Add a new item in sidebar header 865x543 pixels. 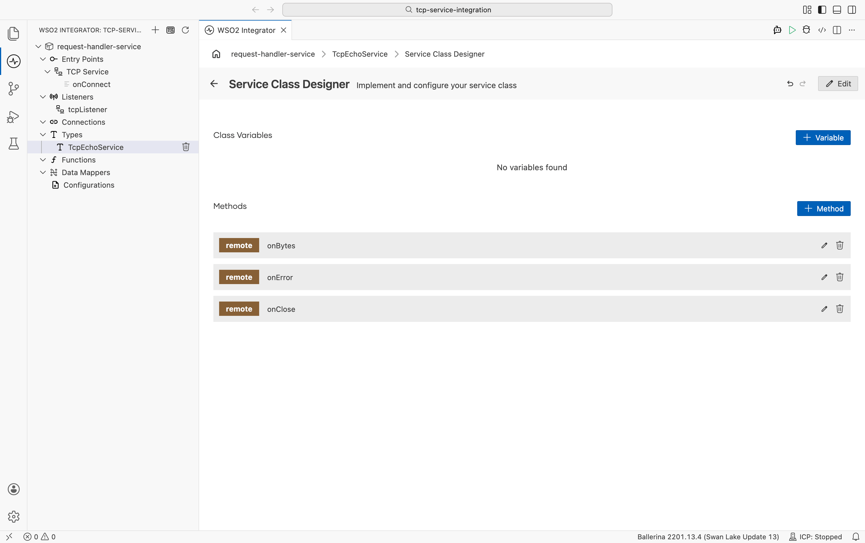(155, 30)
